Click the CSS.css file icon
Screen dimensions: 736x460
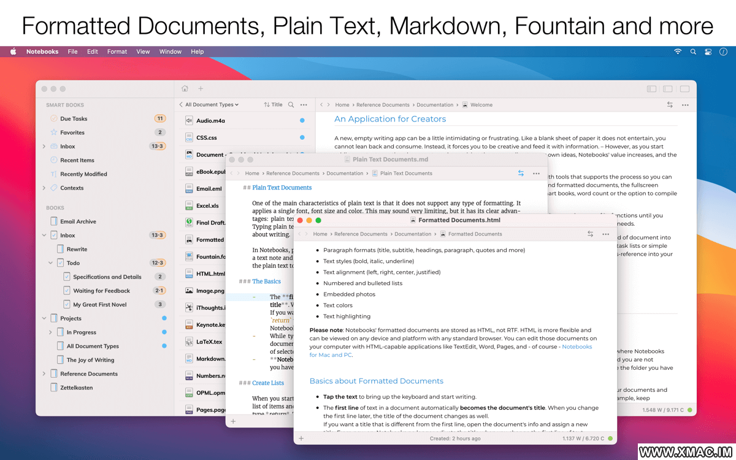(190, 138)
